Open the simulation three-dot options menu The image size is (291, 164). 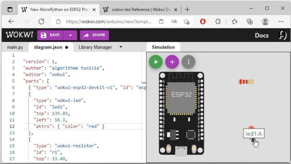point(188,62)
